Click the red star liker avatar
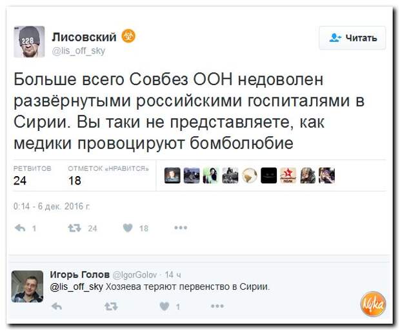Image resolution: width=400 pixels, height=331 pixels. [288, 176]
